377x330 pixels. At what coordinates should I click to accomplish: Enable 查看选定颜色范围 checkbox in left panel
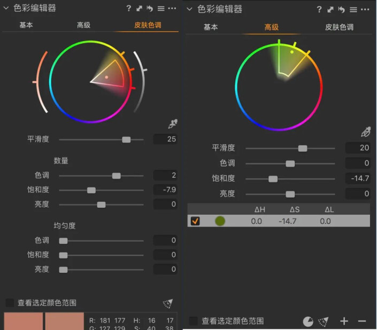[10, 303]
